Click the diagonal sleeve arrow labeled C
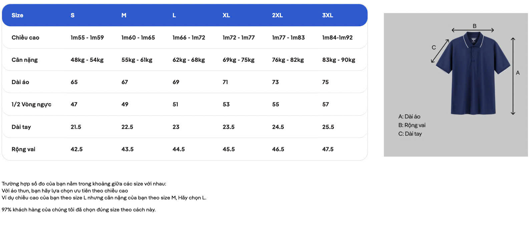This screenshot has height=226, width=531. pyautogui.click(x=440, y=51)
